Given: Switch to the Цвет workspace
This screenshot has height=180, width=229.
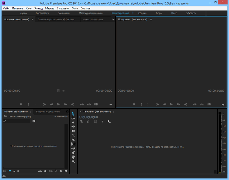Looking at the screenshot, I should tap(174, 13).
